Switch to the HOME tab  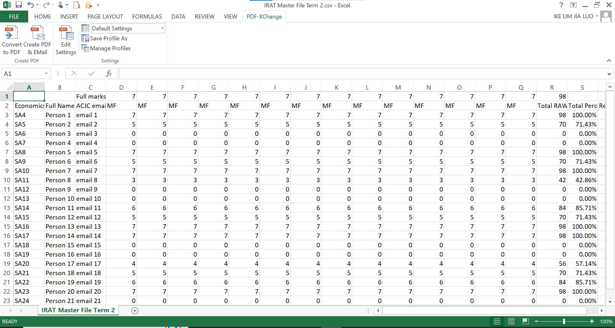click(43, 17)
